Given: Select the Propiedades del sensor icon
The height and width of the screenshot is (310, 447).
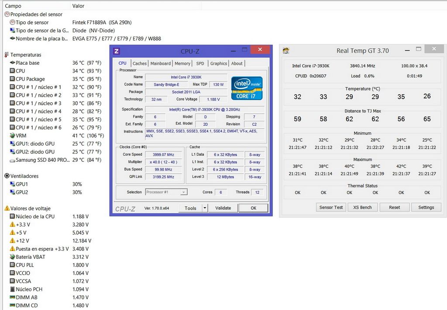Looking at the screenshot, I should (7, 14).
